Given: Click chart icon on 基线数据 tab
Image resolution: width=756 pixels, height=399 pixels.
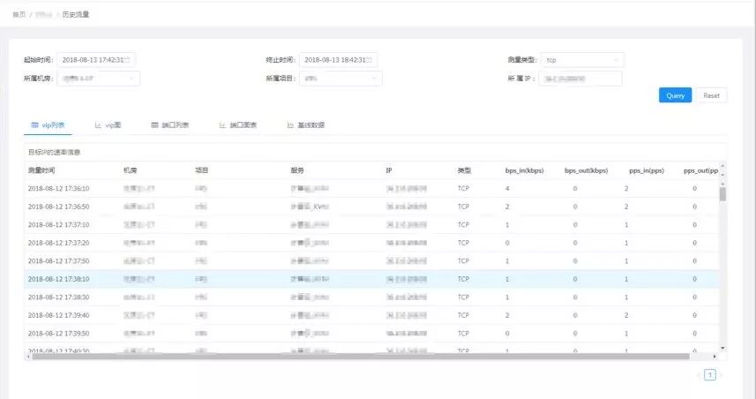Looking at the screenshot, I should (290, 125).
